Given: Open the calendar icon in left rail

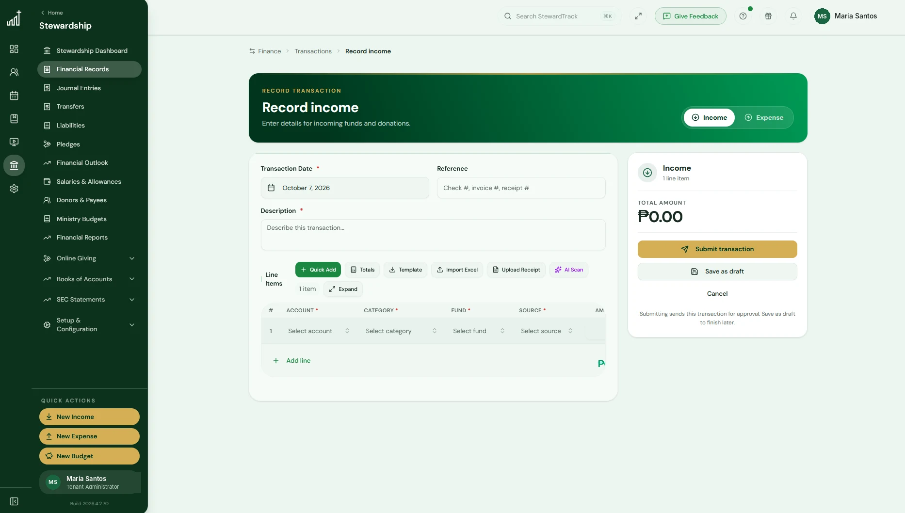Looking at the screenshot, I should (14, 96).
